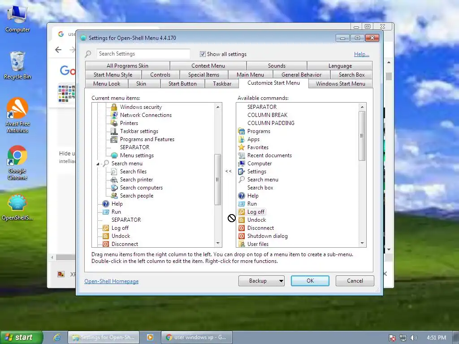Click the Search files icon
The width and height of the screenshot is (459, 344).
point(114,172)
